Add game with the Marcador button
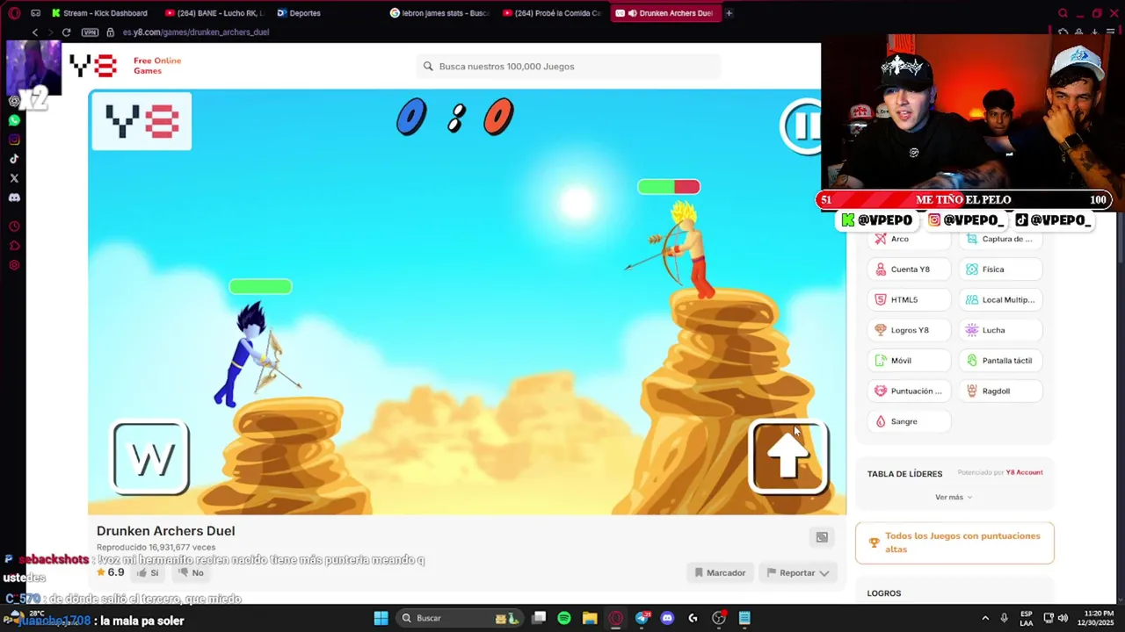 pyautogui.click(x=719, y=572)
